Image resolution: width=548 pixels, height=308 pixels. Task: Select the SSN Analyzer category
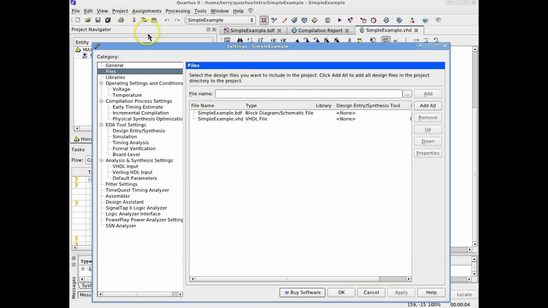click(x=121, y=226)
